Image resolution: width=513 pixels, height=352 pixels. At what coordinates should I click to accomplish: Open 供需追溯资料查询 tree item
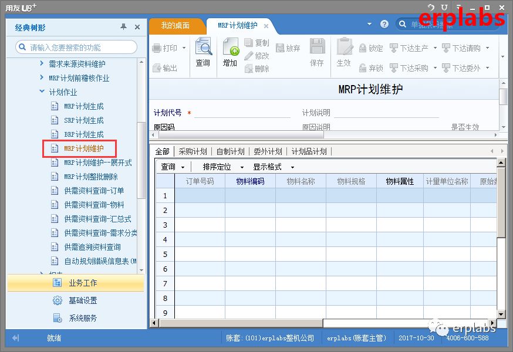(x=92, y=247)
